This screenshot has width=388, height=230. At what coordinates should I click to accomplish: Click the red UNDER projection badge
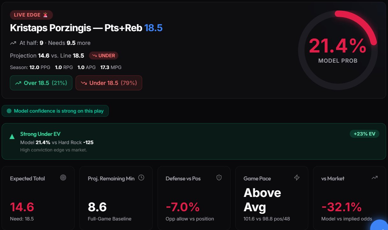(x=104, y=56)
